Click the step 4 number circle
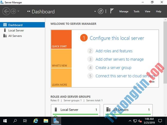 (90, 68)
